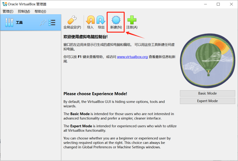Open the tools list menu icon
This screenshot has width=238, height=161.
coord(52,22)
